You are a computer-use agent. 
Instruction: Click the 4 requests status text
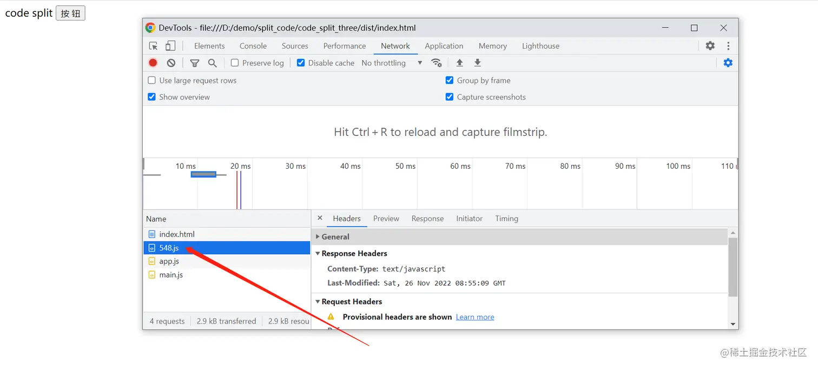pos(167,321)
